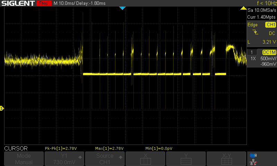Click the trigger level 3.21 V value
Screen dimensions: 277x166
click(x=269, y=42)
